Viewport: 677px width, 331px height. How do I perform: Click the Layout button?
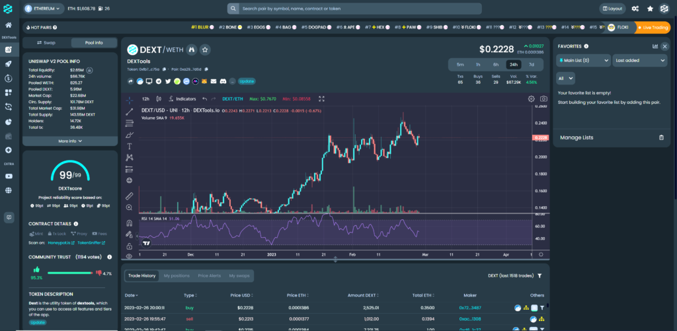tap(612, 9)
